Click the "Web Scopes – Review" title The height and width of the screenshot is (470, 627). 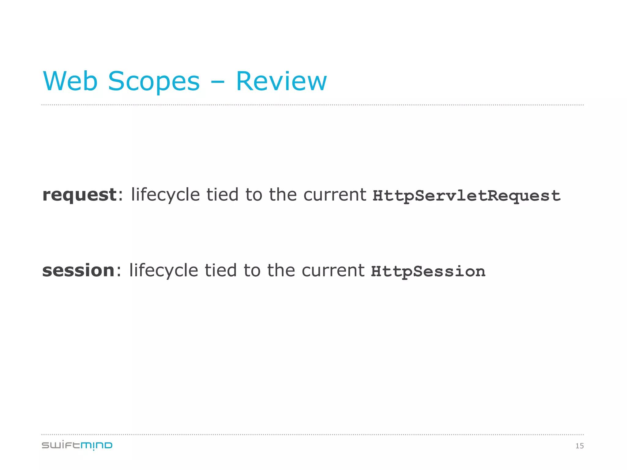(x=185, y=81)
